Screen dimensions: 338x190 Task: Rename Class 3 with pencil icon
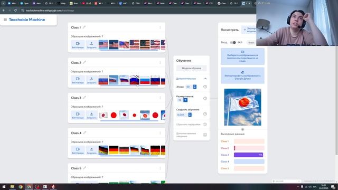84,98
